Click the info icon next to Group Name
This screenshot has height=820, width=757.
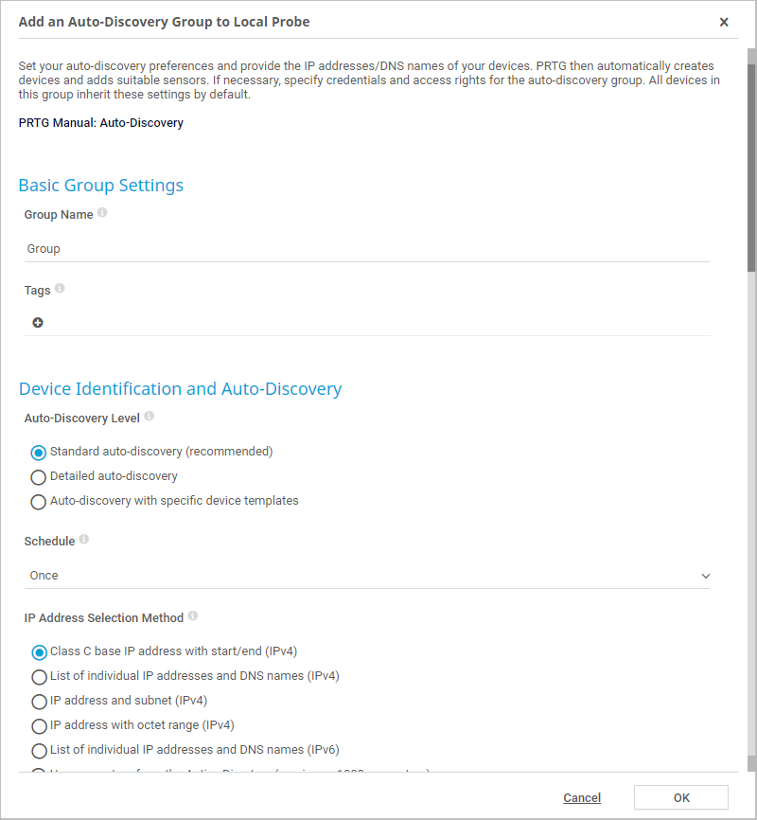pyautogui.click(x=102, y=213)
